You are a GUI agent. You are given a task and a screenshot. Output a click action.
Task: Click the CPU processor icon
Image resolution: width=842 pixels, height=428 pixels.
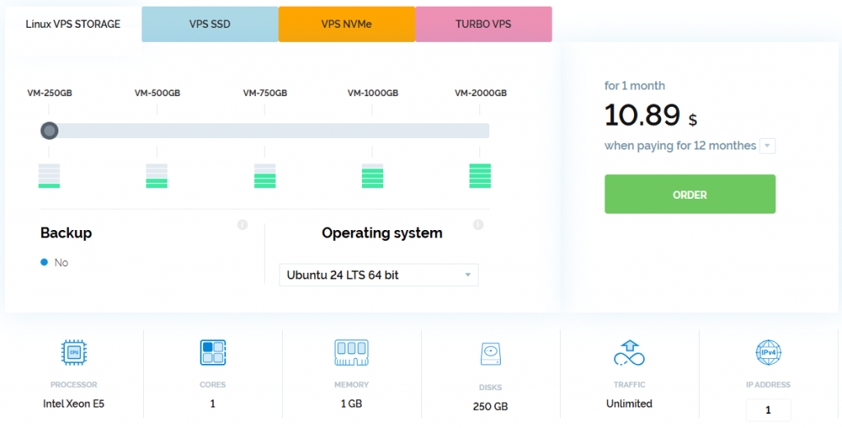(x=74, y=352)
